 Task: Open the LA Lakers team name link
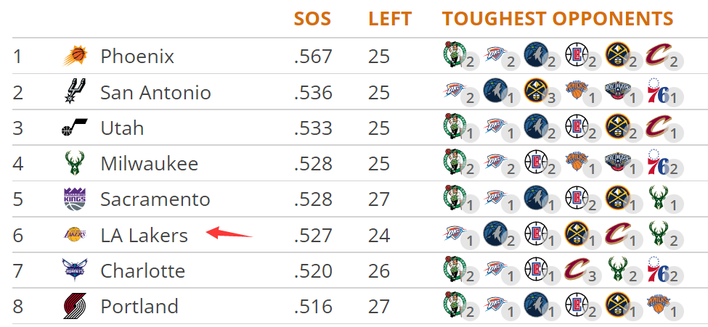pos(144,235)
